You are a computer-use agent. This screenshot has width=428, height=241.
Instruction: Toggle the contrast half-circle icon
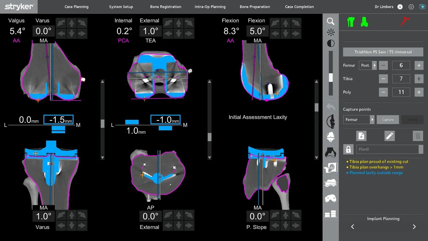coord(331,43)
